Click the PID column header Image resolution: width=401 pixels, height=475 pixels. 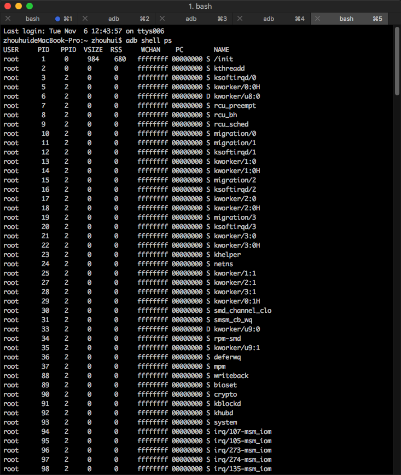[x=44, y=50]
